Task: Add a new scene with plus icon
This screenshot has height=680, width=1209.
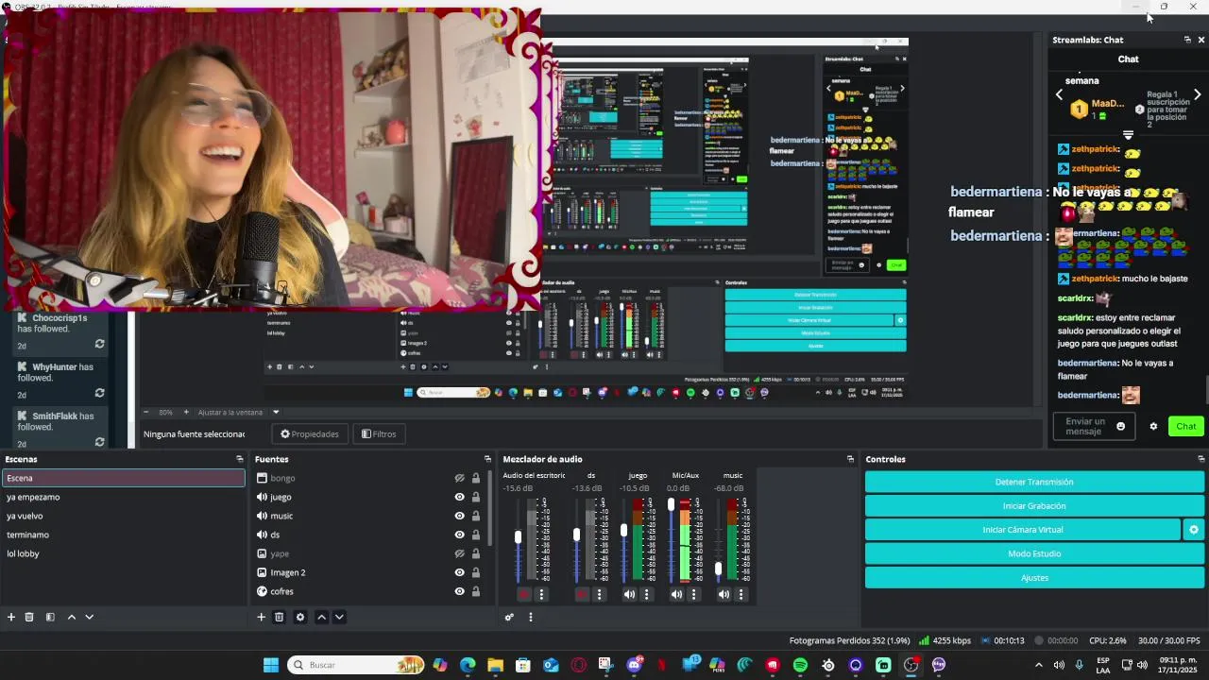Action: click(11, 617)
